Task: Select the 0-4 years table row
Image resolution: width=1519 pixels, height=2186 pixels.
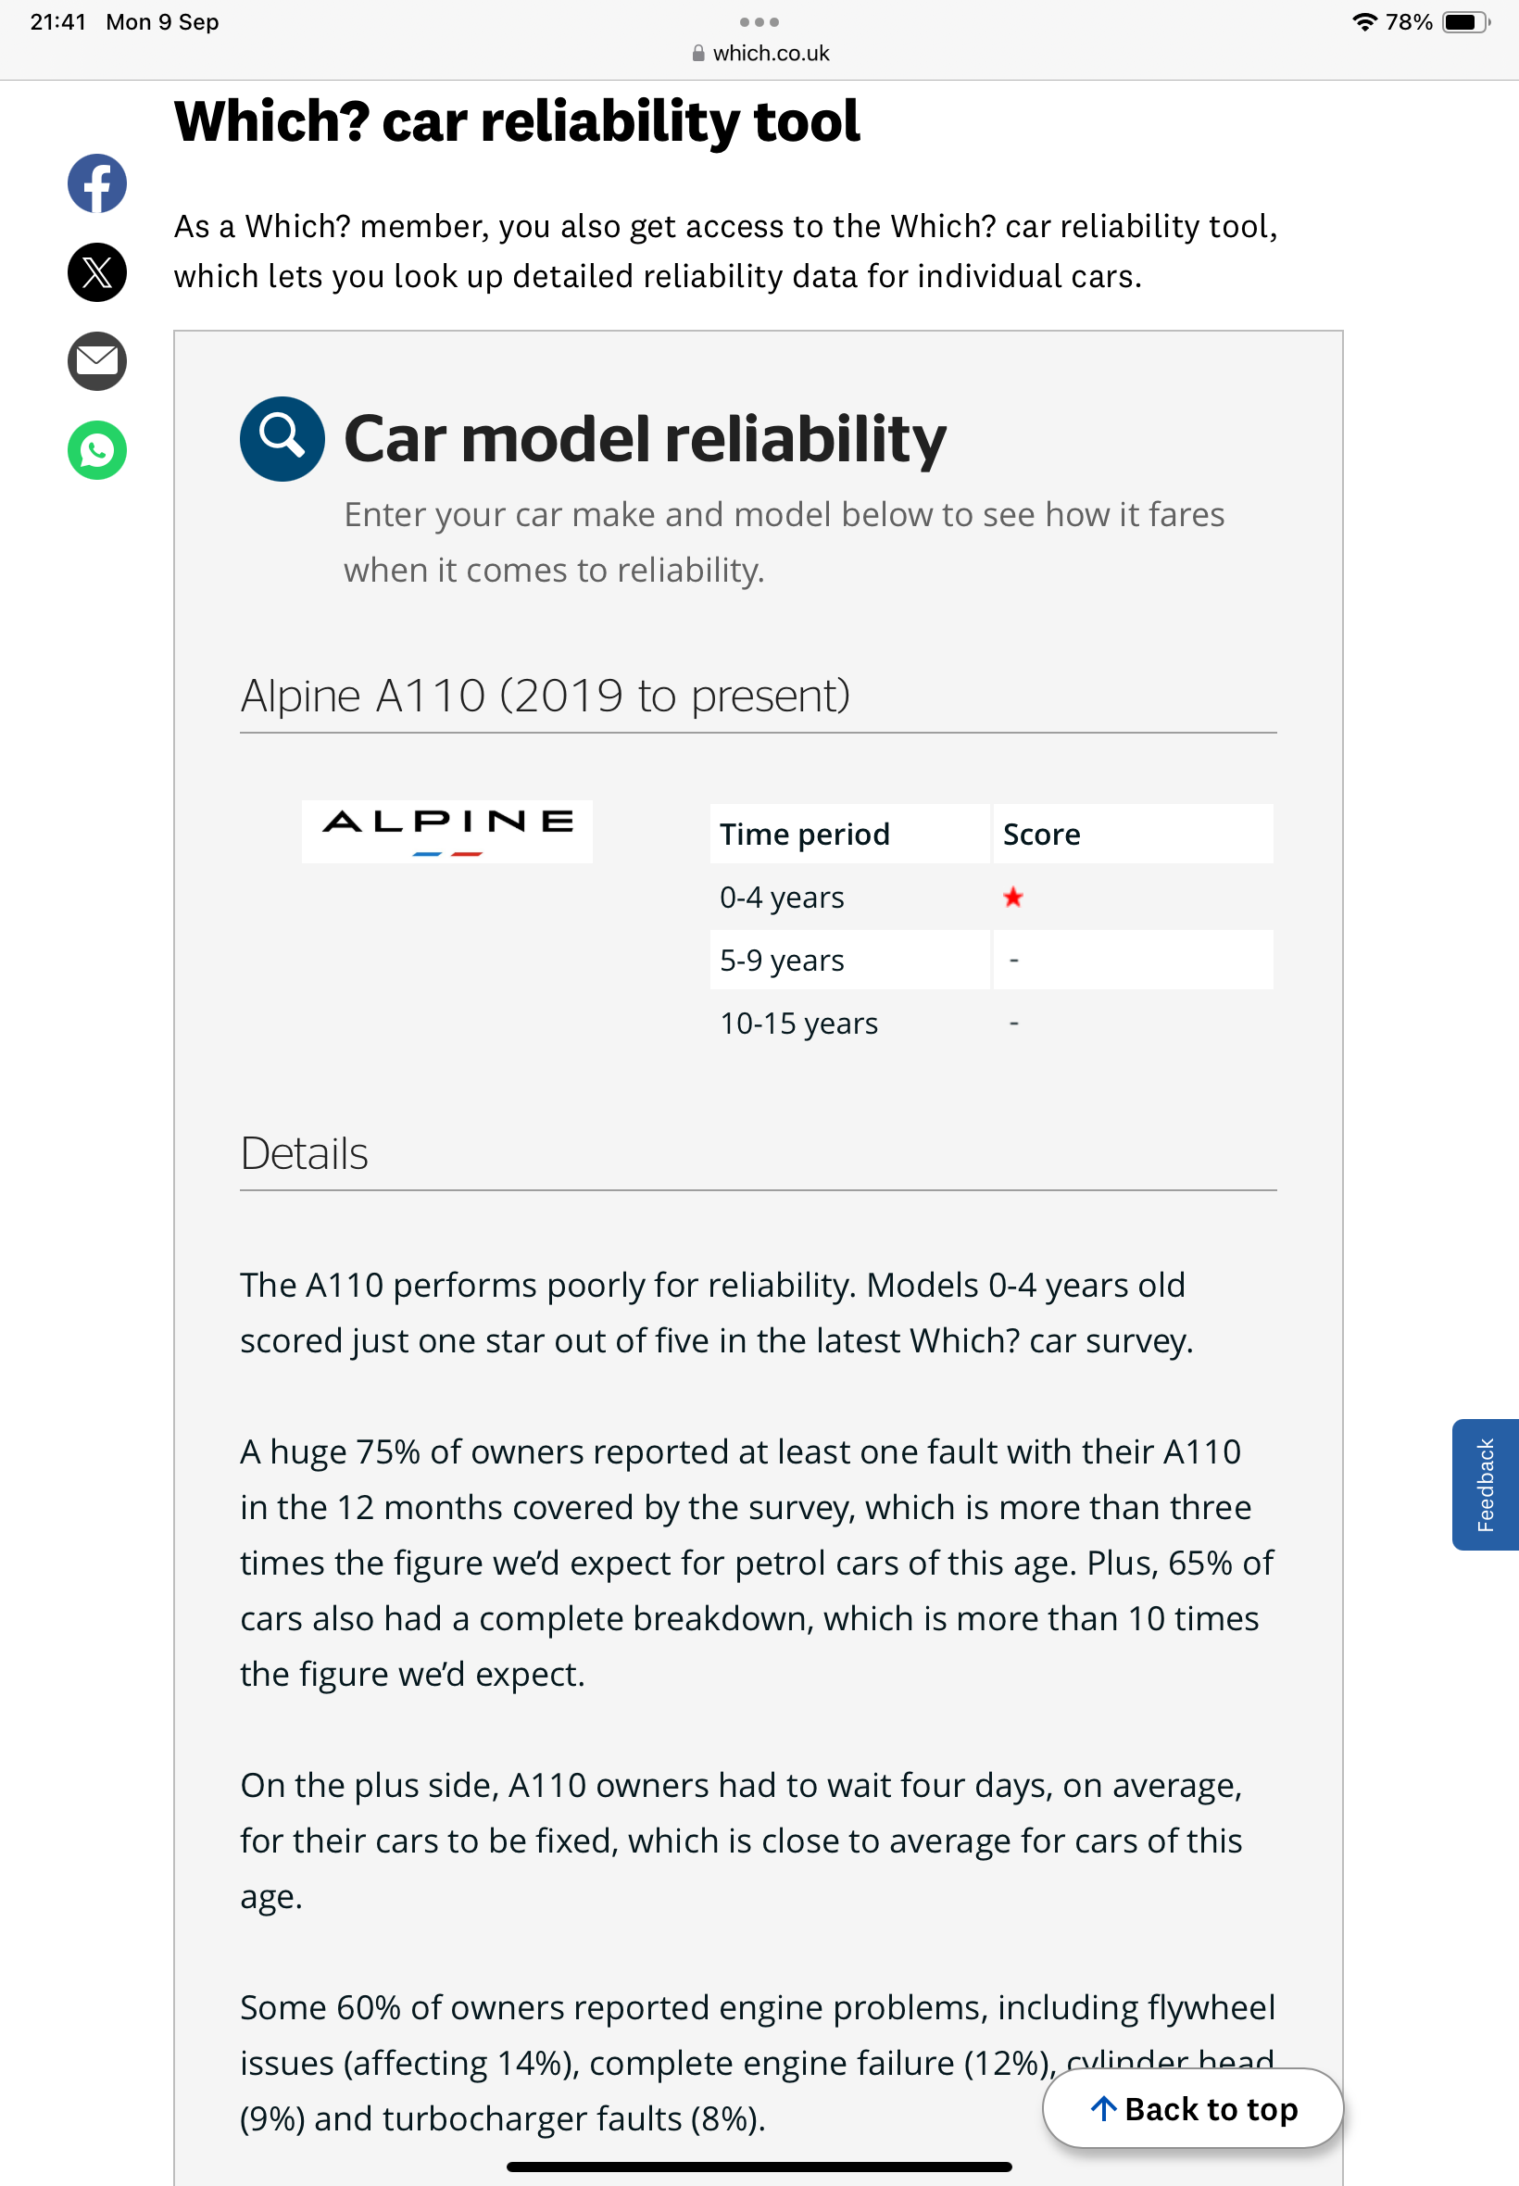Action: tap(991, 897)
